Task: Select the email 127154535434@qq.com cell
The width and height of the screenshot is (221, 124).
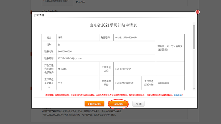Action: coord(106,58)
